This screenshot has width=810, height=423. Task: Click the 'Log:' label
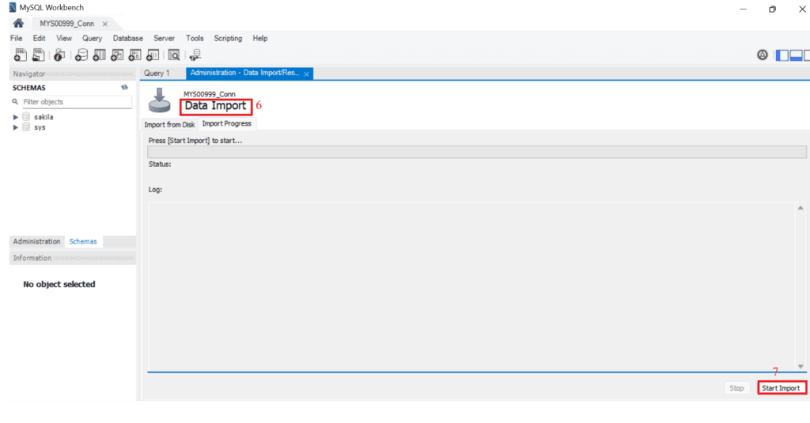point(156,190)
